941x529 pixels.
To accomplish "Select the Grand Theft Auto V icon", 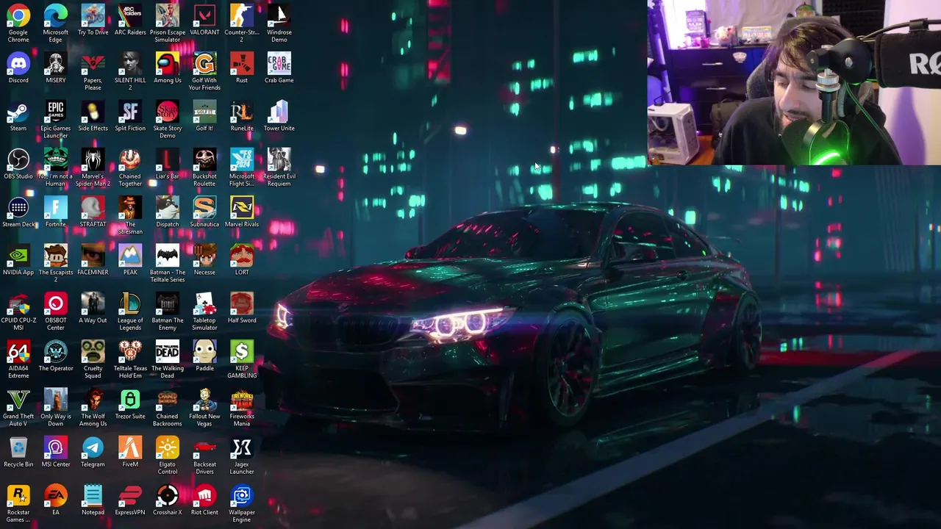I will point(18,400).
